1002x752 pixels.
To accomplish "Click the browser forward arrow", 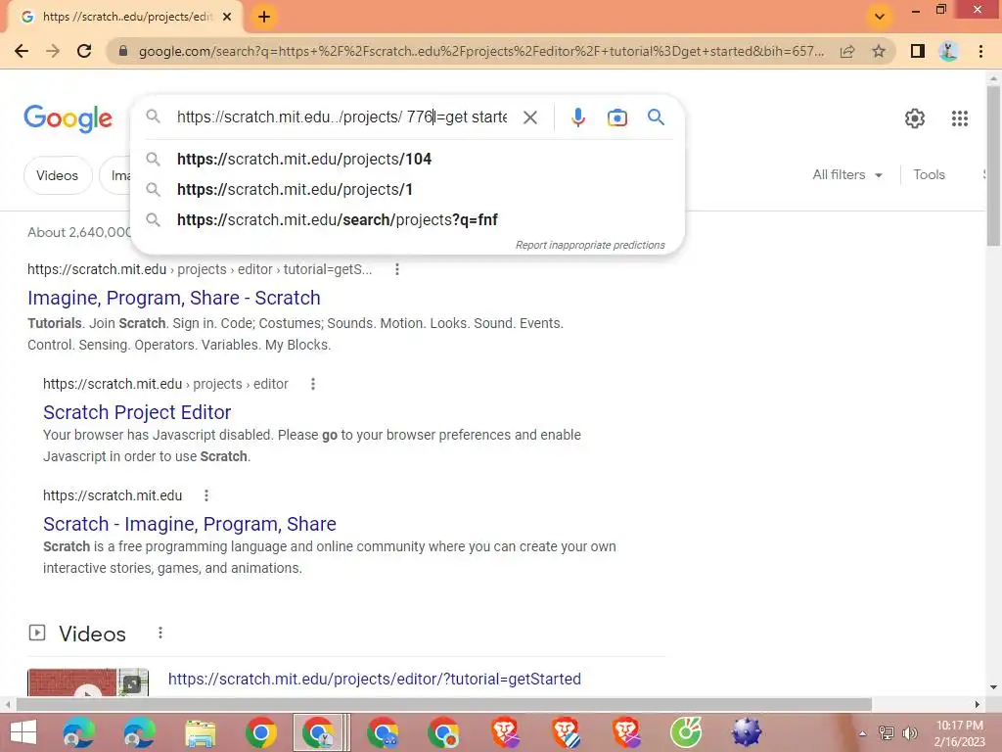I will coord(53,51).
